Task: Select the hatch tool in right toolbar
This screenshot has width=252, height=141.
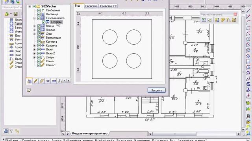Action: click(x=248, y=84)
